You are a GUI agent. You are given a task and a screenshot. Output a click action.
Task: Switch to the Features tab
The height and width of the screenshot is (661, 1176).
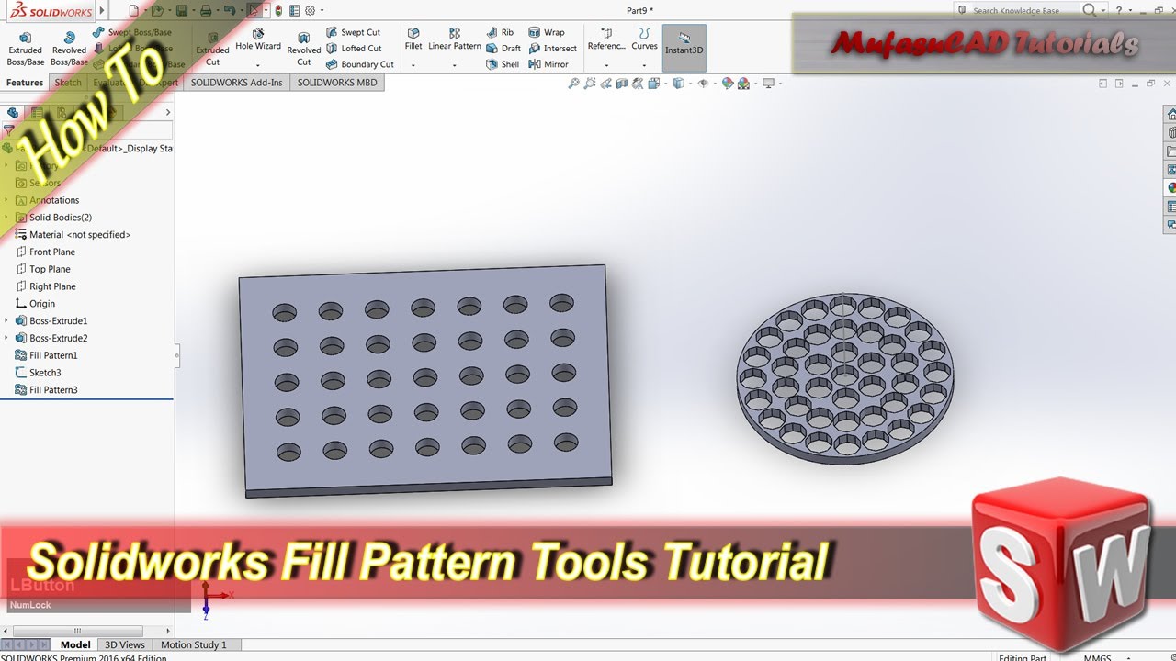(x=25, y=83)
